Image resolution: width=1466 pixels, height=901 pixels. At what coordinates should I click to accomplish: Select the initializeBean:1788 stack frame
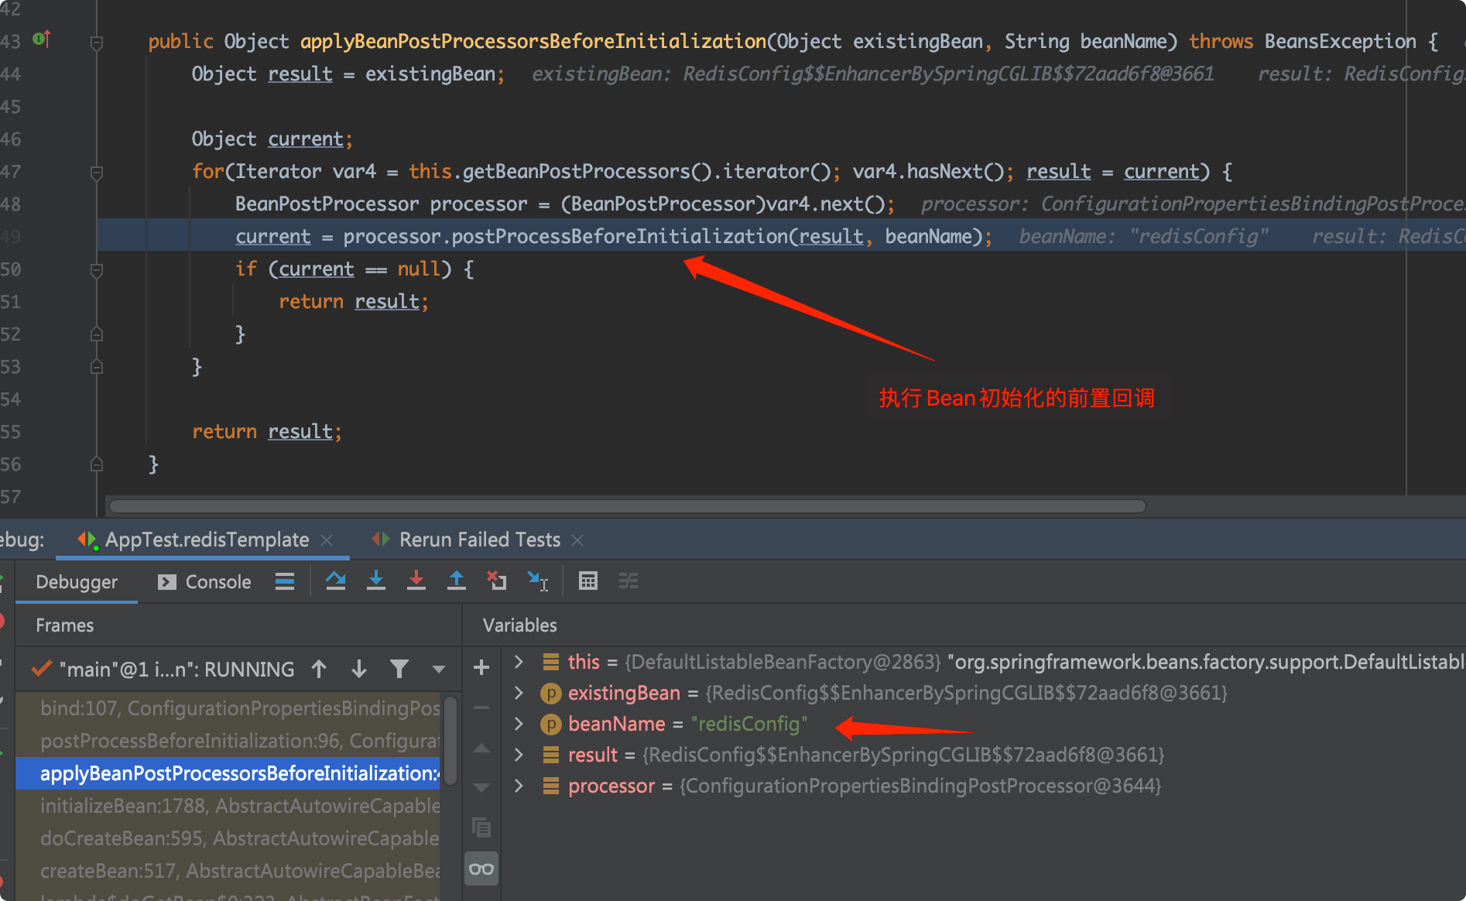[x=232, y=805]
